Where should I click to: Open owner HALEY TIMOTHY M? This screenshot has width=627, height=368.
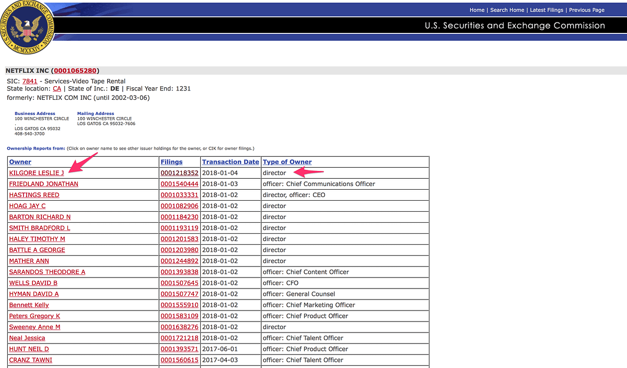tap(37, 239)
